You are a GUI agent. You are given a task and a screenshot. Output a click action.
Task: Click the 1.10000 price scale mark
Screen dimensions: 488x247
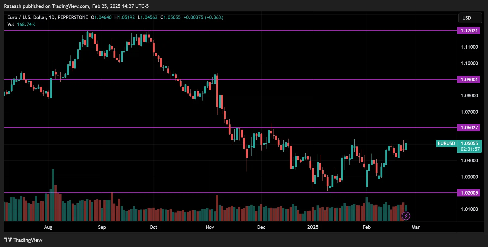[x=469, y=63]
